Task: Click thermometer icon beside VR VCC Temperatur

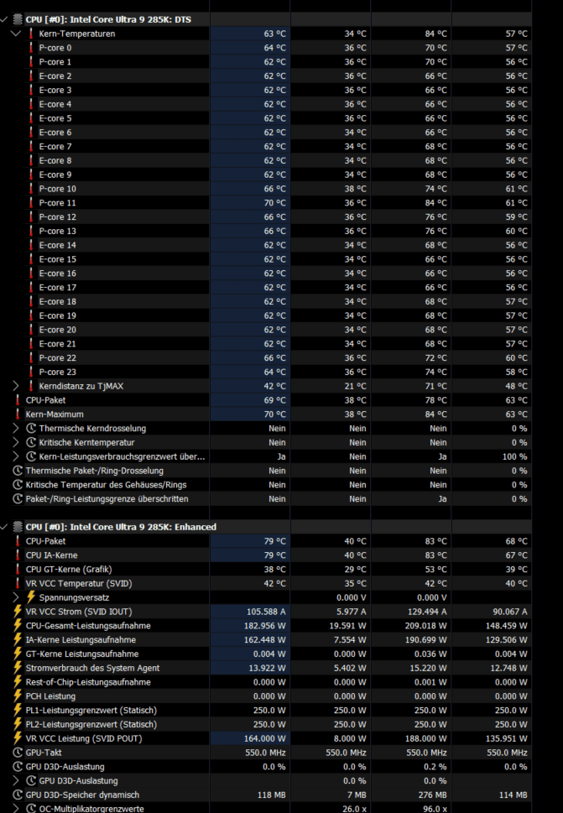Action: click(x=17, y=583)
